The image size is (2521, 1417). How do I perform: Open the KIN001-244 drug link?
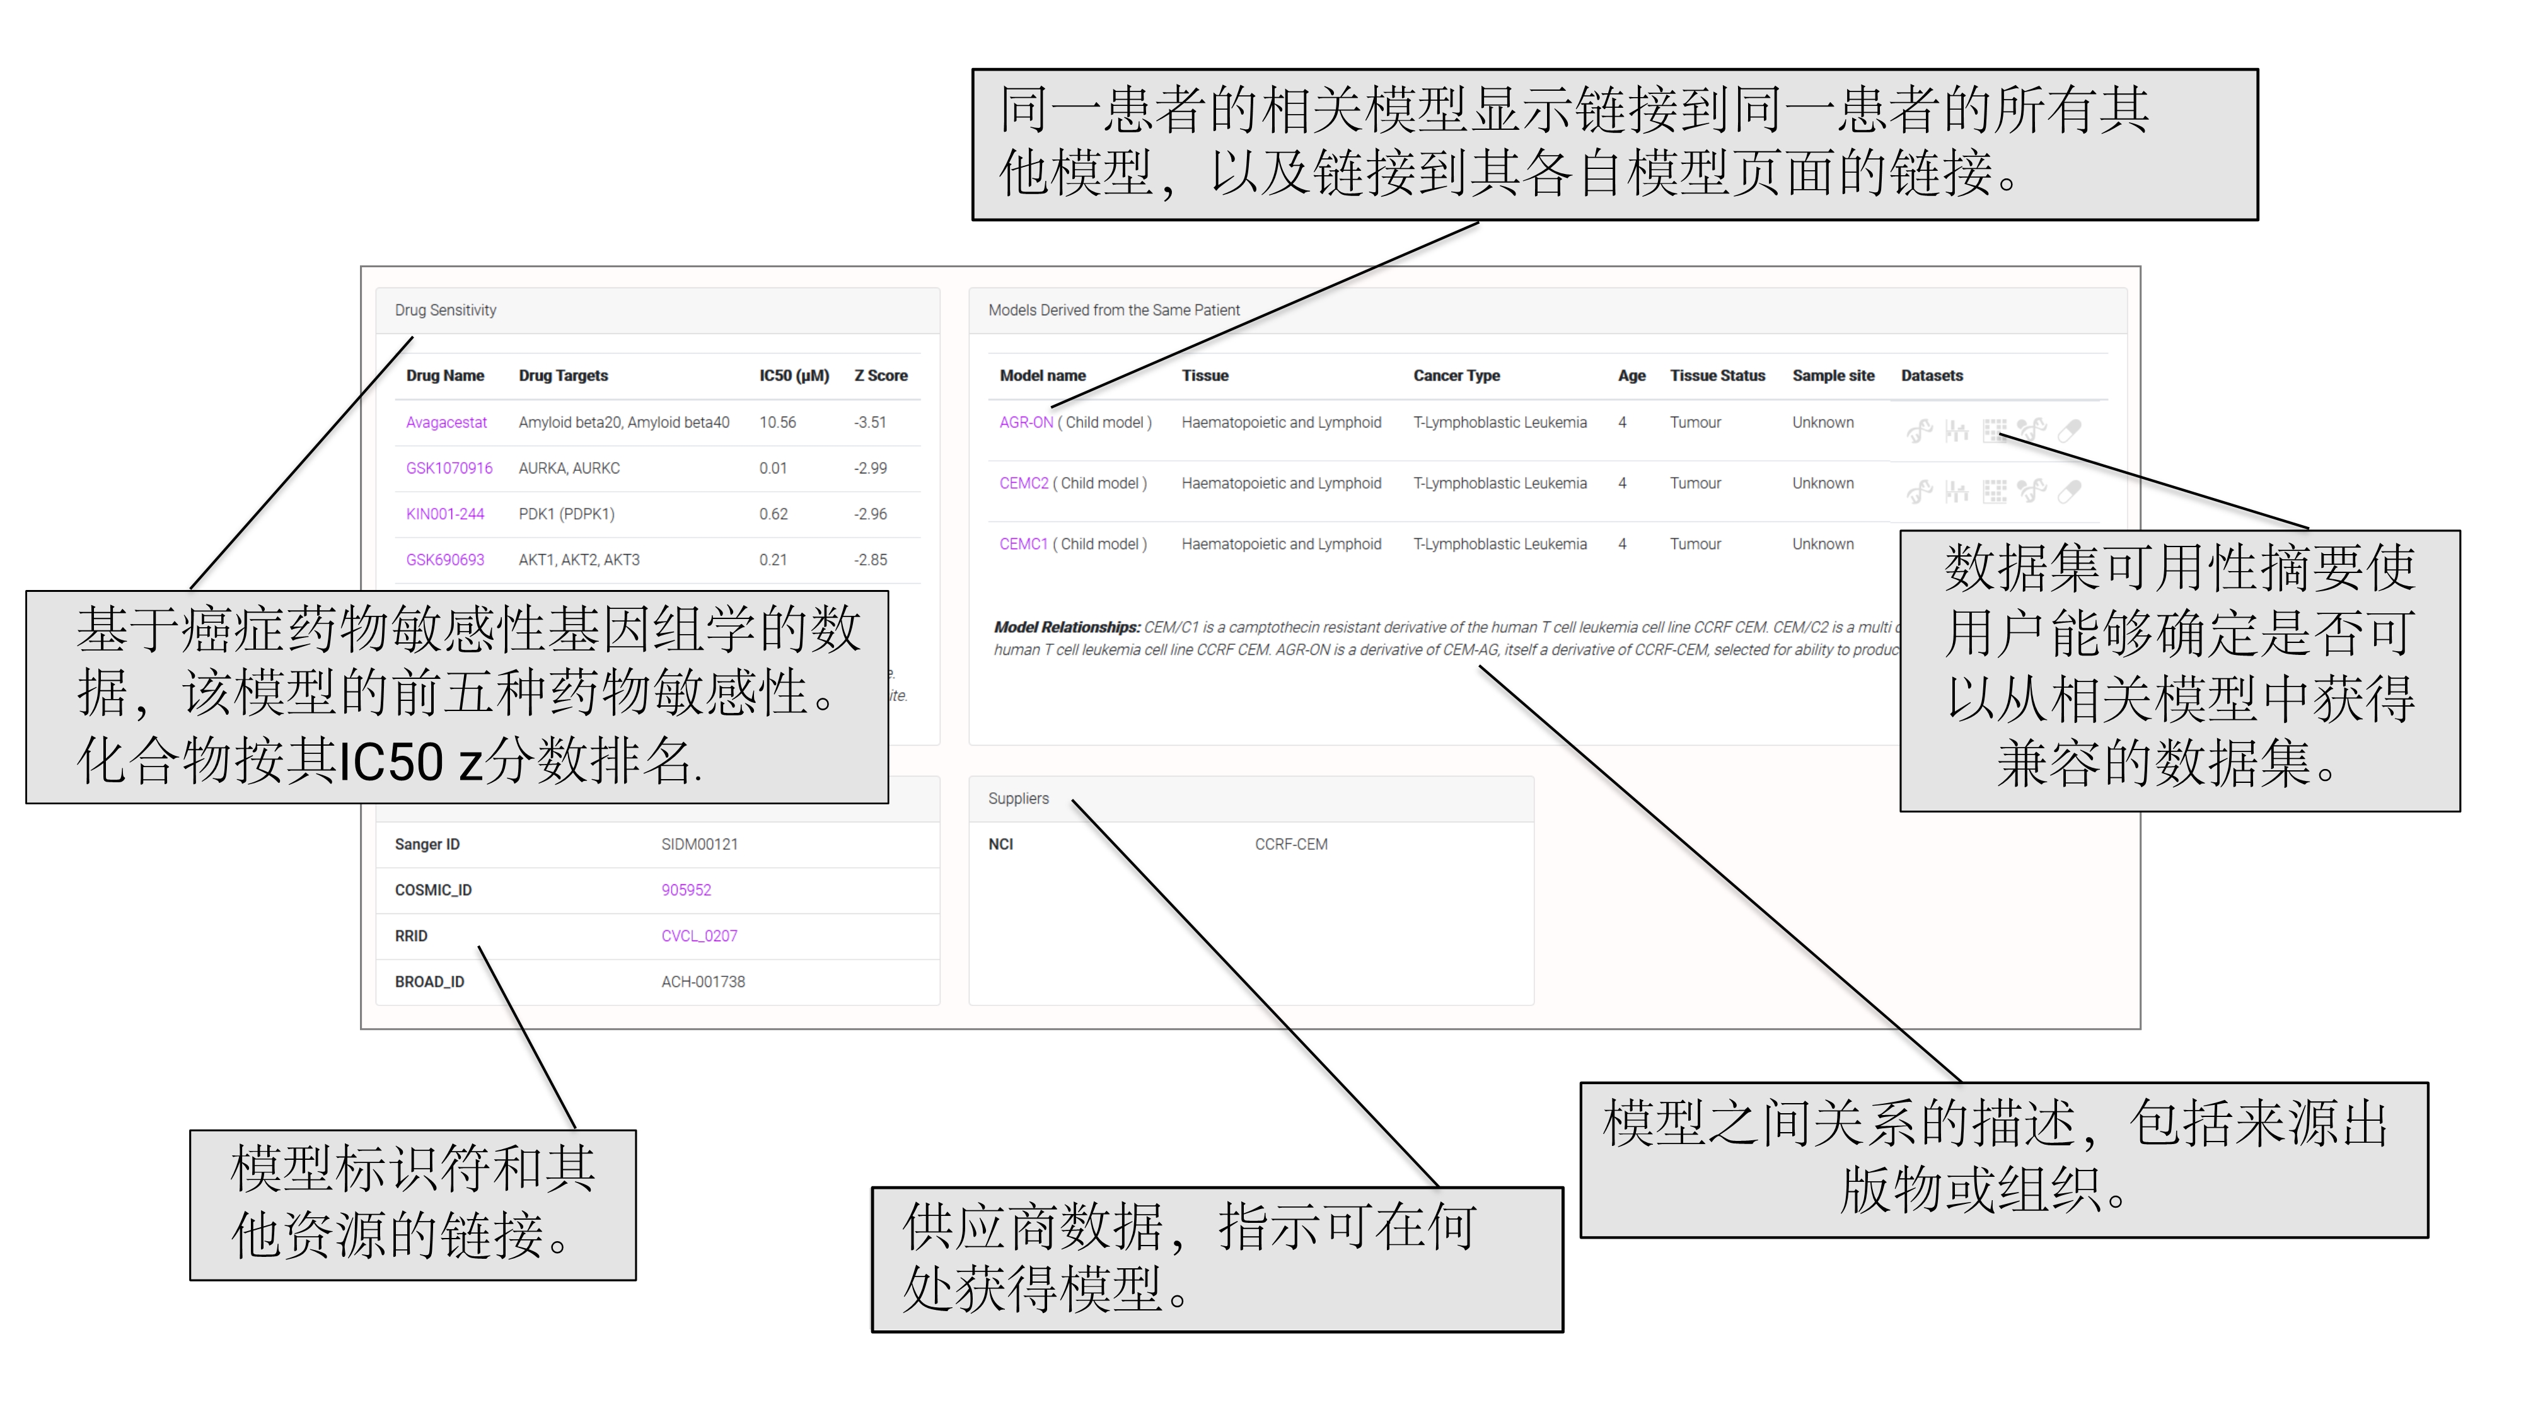[445, 515]
